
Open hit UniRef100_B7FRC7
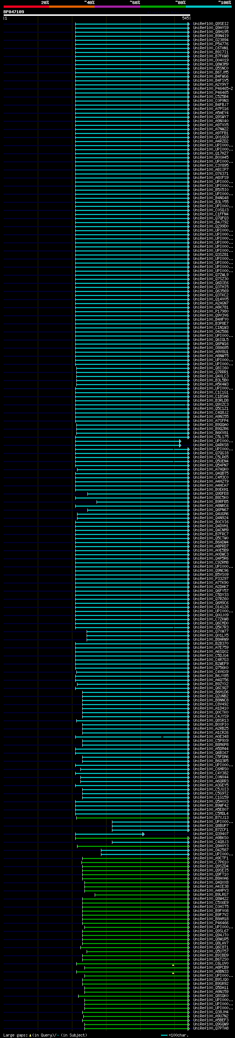211,534
